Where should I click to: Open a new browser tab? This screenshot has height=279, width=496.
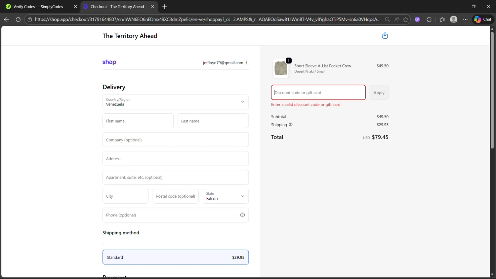[164, 7]
